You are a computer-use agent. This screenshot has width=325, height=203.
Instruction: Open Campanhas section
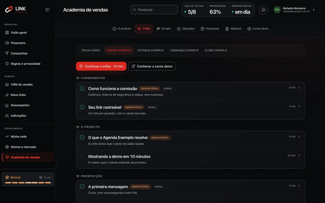[28, 53]
